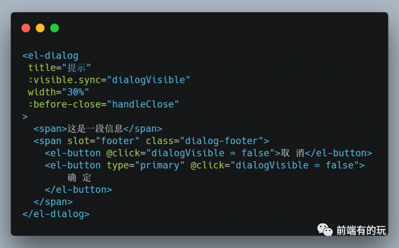
Task: Click the opening el-dialog tag
Action: click(50, 56)
